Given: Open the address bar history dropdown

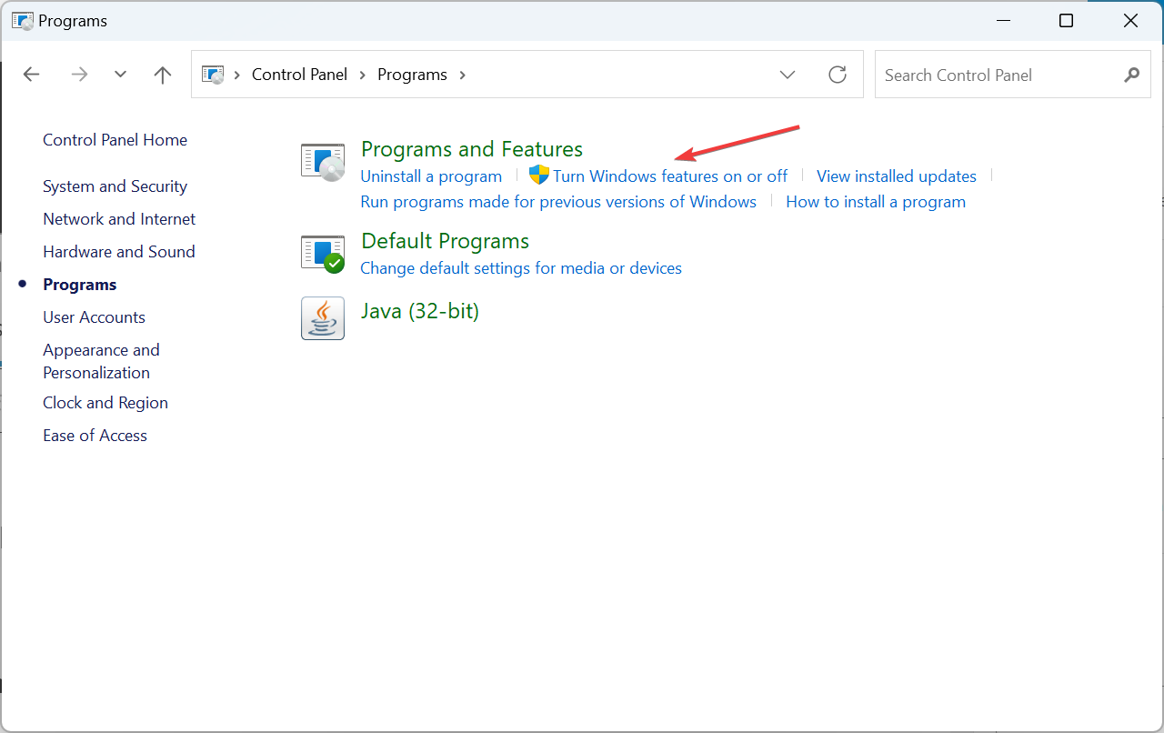Looking at the screenshot, I should point(788,75).
